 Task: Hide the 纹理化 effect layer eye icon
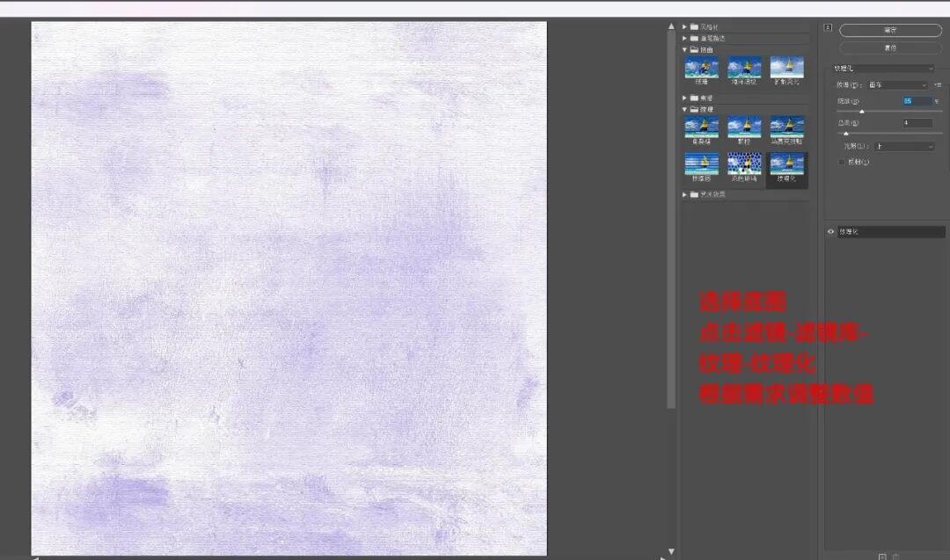point(831,232)
